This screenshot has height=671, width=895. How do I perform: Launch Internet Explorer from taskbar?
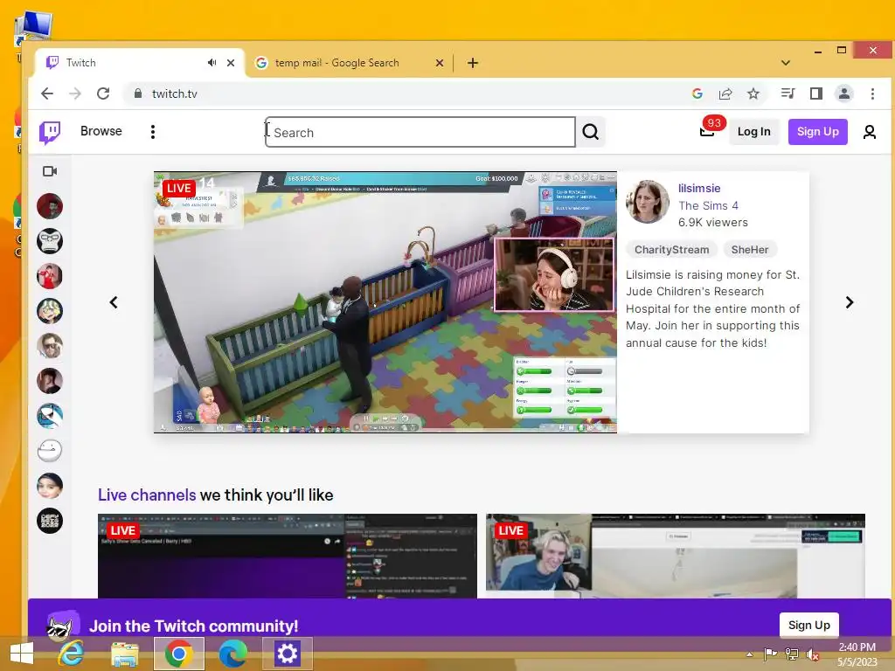(71, 654)
